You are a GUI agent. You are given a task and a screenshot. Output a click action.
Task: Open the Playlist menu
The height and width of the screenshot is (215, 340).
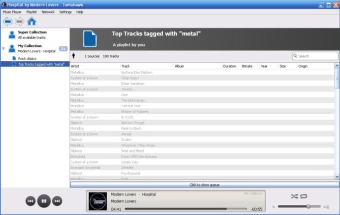point(31,12)
